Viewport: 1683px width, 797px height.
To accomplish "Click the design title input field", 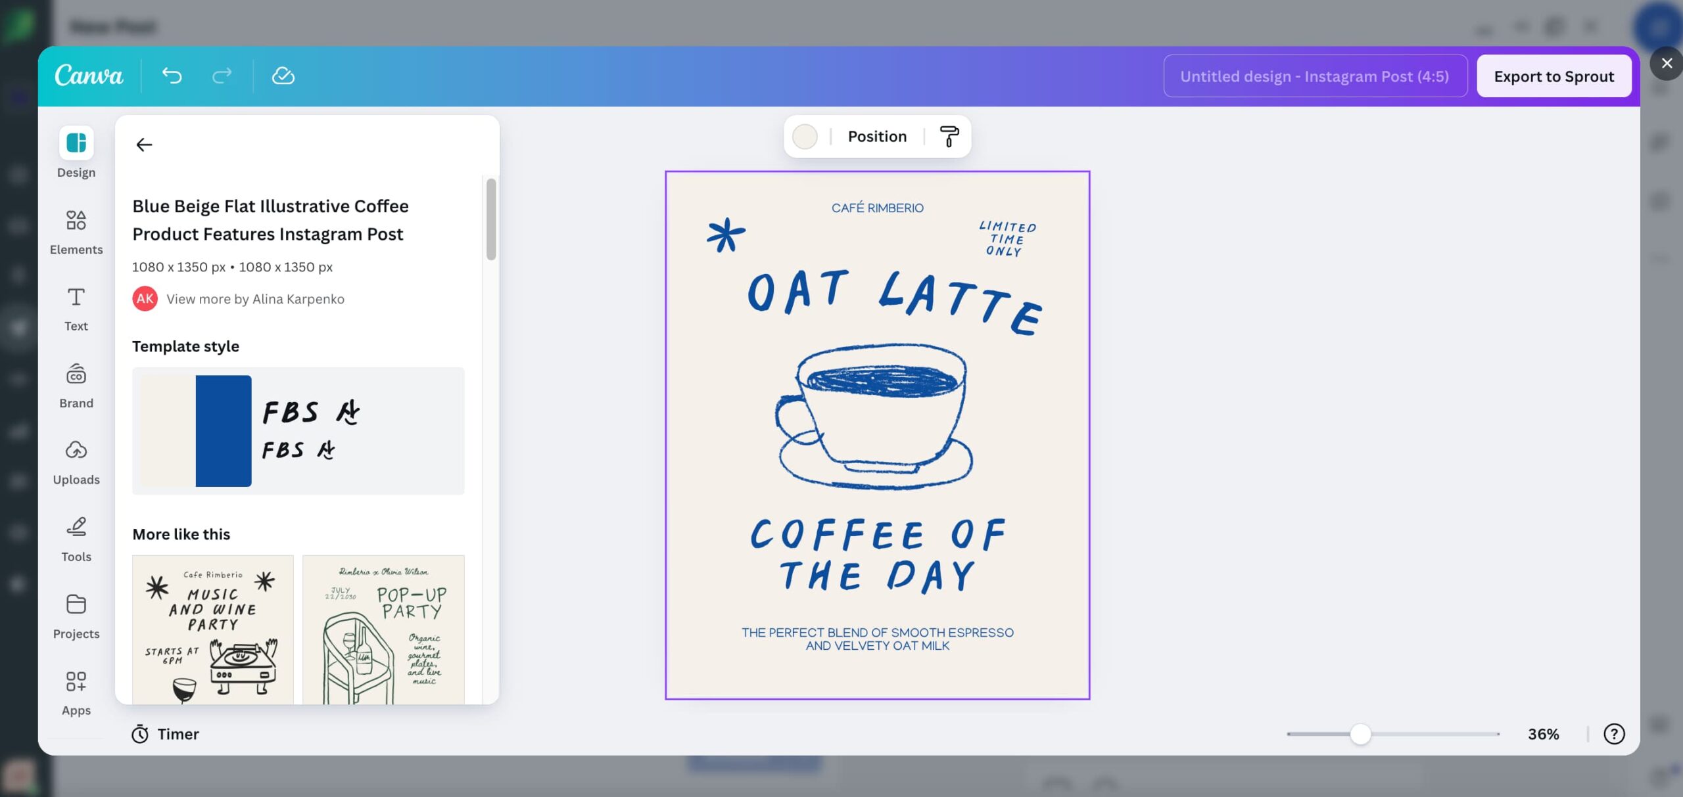I will click(1315, 76).
